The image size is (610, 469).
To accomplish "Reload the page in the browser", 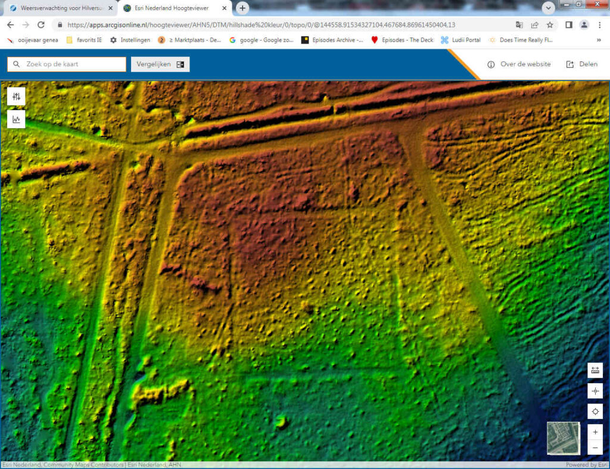I will coord(41,25).
